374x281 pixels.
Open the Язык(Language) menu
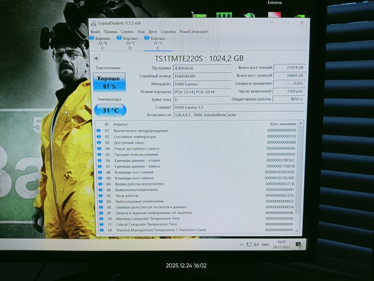tap(193, 31)
